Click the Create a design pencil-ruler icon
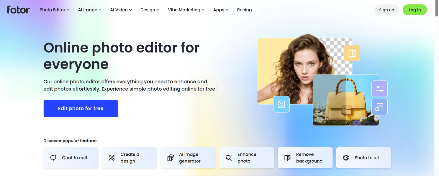The height and width of the screenshot is (176, 439). (x=112, y=158)
